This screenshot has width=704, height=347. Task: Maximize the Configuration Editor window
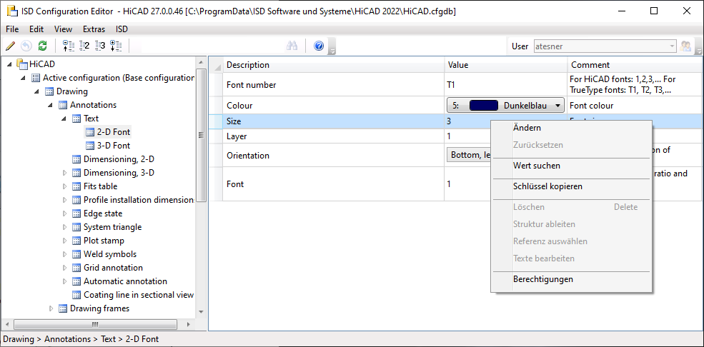click(654, 11)
